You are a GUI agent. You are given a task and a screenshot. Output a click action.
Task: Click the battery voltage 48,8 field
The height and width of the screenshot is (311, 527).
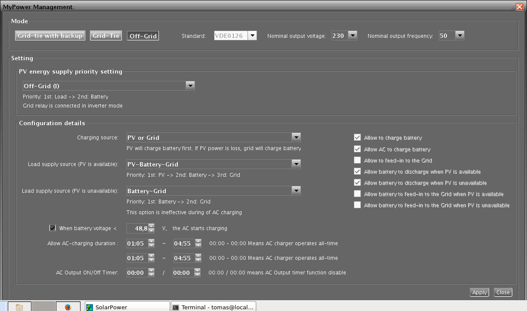tap(137, 228)
